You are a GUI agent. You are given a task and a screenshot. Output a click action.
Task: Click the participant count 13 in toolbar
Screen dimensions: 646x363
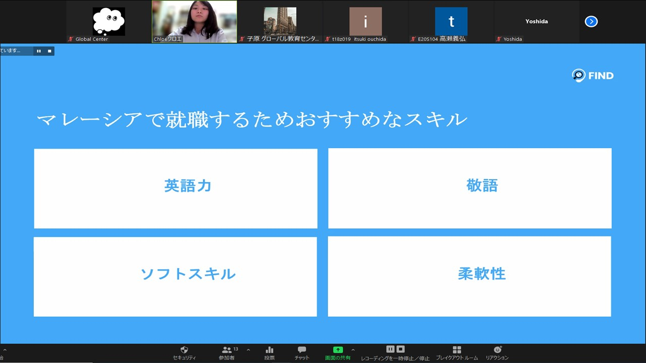236,349
